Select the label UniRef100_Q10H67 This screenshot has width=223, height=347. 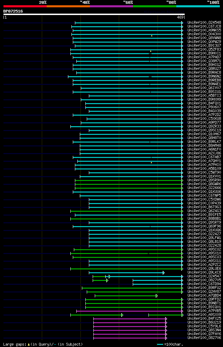204,134
